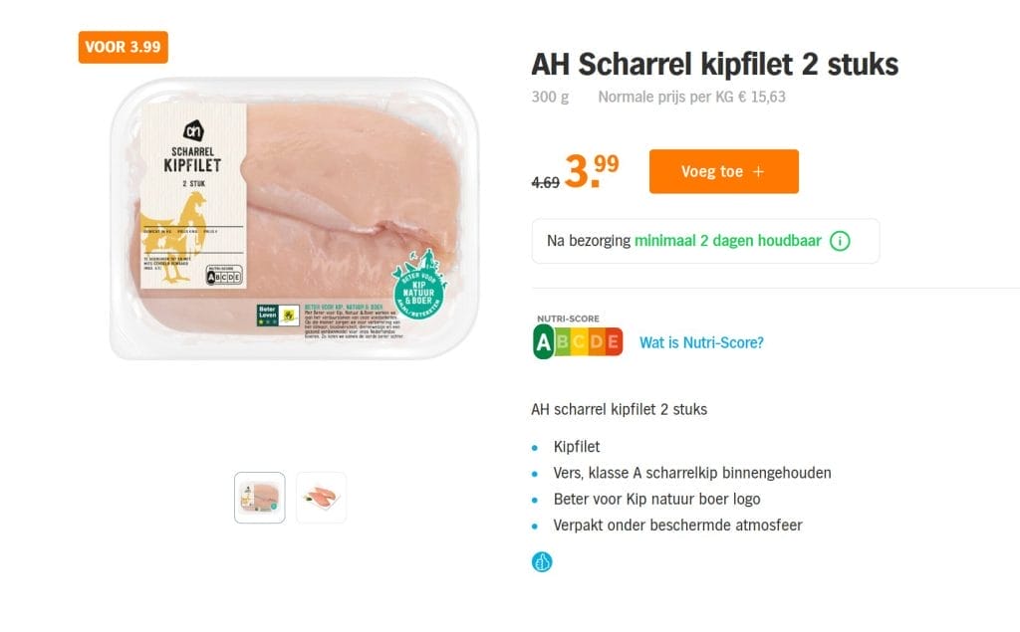
Task: Click the blue thumbs-up icon below the bullet list
Action: point(542,561)
